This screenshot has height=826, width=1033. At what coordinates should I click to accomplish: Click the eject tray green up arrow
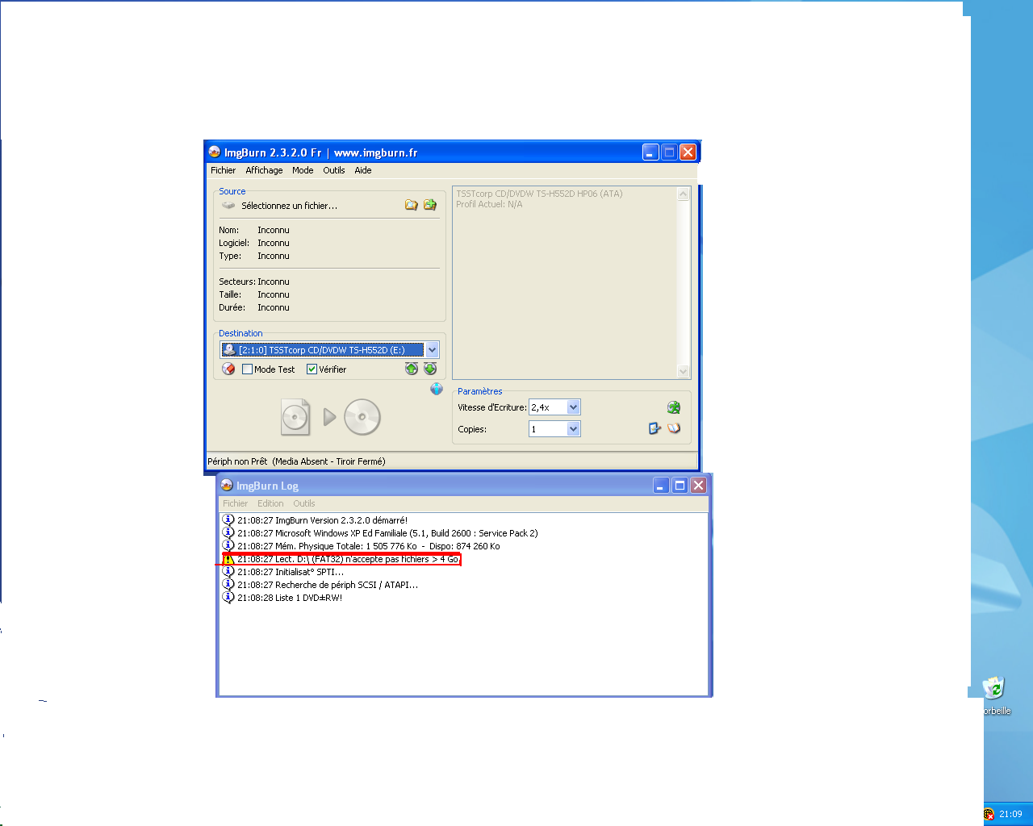(412, 369)
